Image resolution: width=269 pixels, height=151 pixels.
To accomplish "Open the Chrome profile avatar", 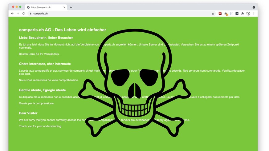I will [248, 14].
